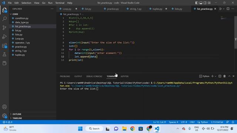Viewport: 237px width, 133px height.
Task: Open terminal launch profile dropdown
Action: pos(216,76)
